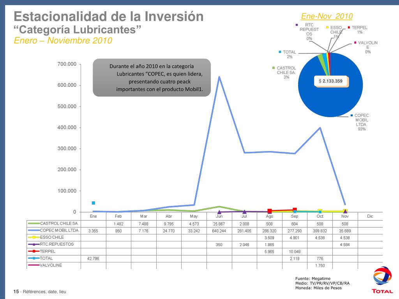Click the 281.405 cell in COPEC row
The image size is (399, 299).
point(244,231)
